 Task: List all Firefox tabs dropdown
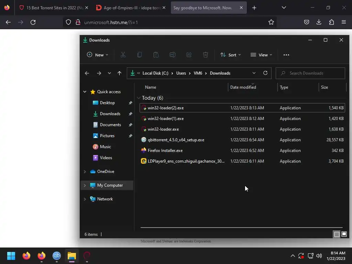point(284,8)
